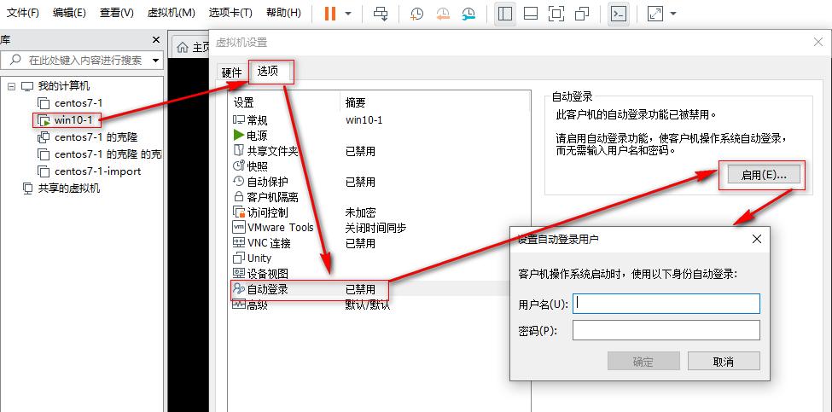
Task: Open the library search dropdown arrow
Action: pos(155,61)
